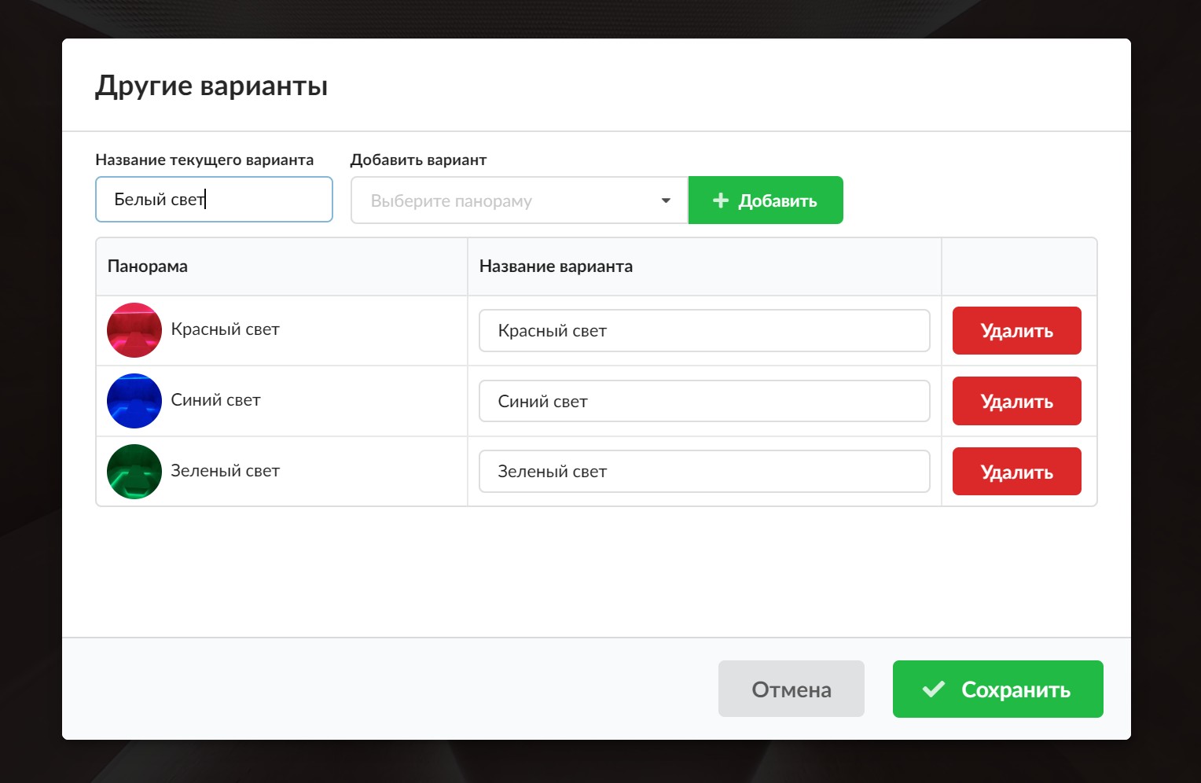Edit the 'Синий свет' variant name field

(704, 402)
